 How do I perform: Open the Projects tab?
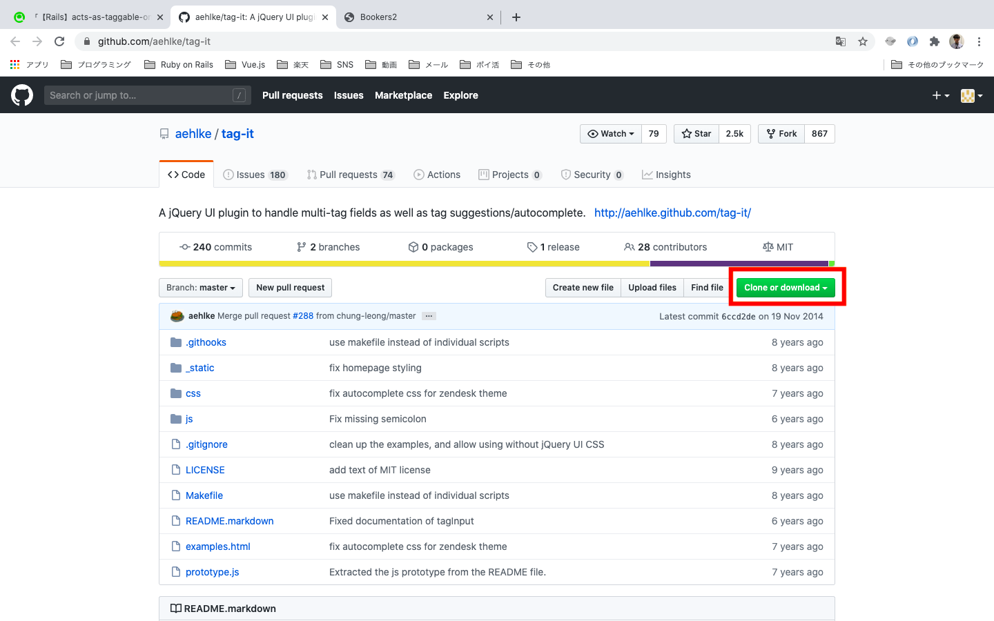click(510, 175)
